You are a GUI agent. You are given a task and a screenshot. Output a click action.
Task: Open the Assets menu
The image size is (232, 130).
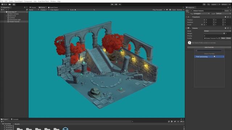tap(11, 1)
